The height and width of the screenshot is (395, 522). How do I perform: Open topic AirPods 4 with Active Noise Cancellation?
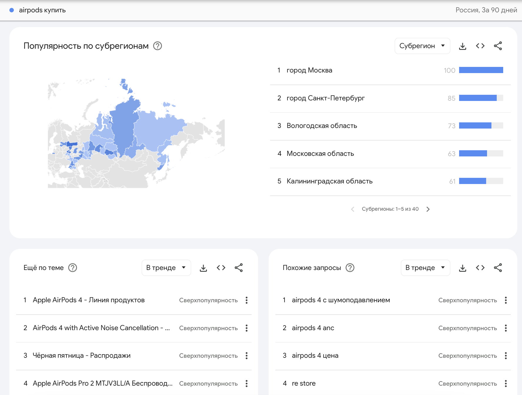point(101,328)
